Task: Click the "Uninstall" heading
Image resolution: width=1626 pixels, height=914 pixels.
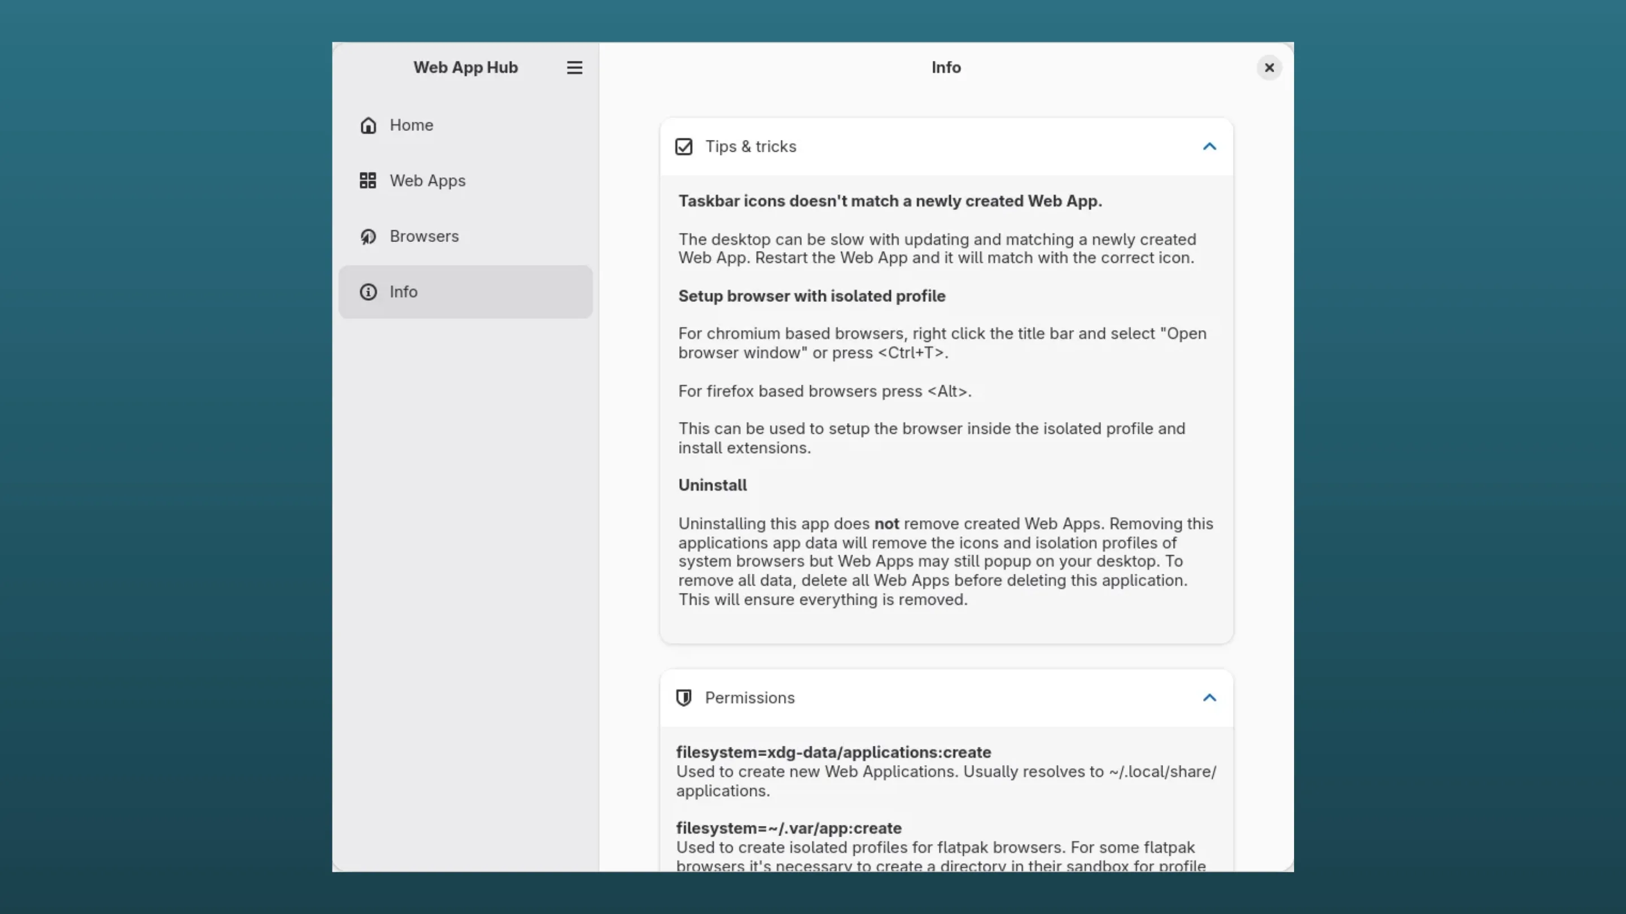Action: tap(712, 485)
